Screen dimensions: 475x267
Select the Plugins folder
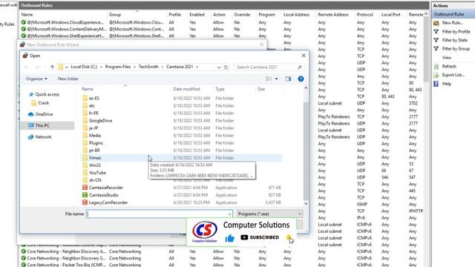[x=96, y=143]
